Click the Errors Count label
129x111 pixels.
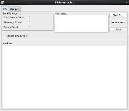tap(11, 27)
